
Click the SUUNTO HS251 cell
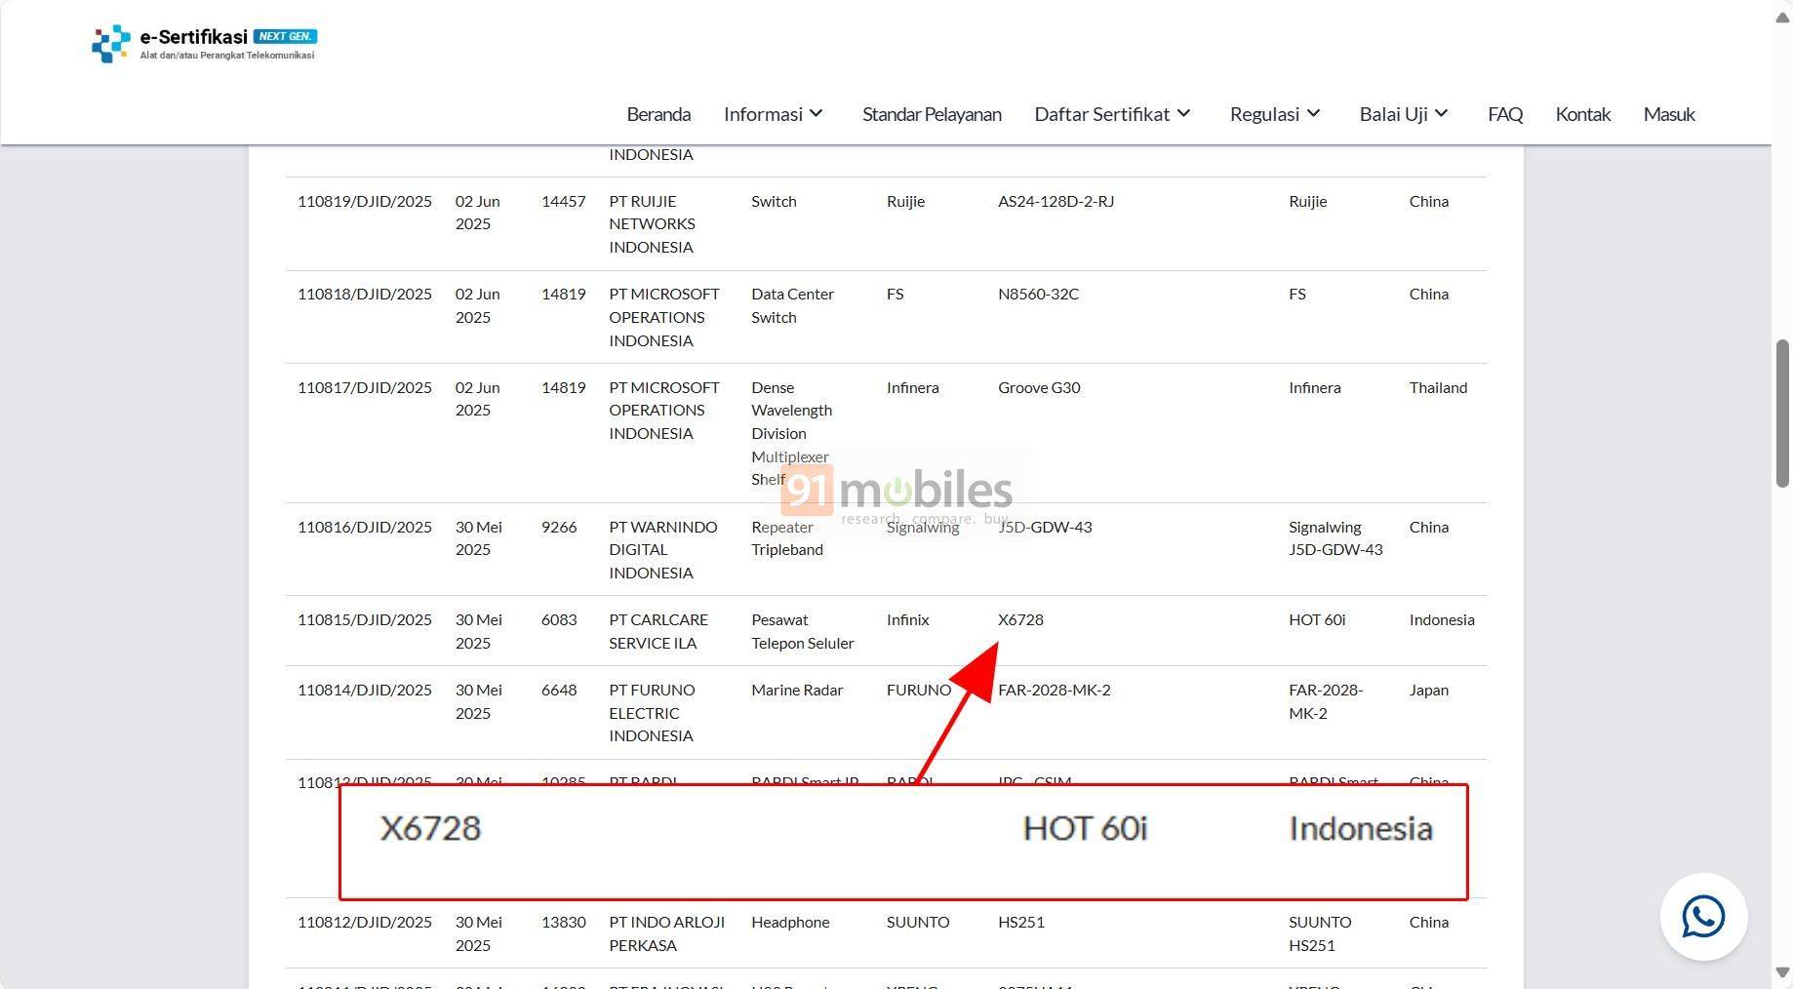1320,933
